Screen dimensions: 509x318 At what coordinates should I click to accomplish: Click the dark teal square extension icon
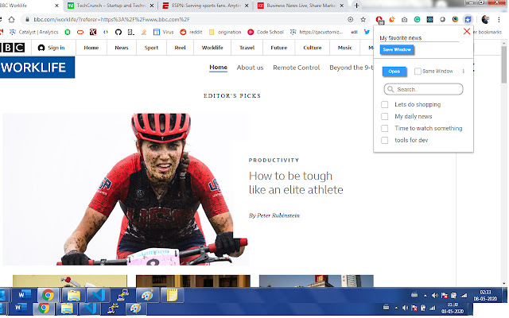pos(429,19)
